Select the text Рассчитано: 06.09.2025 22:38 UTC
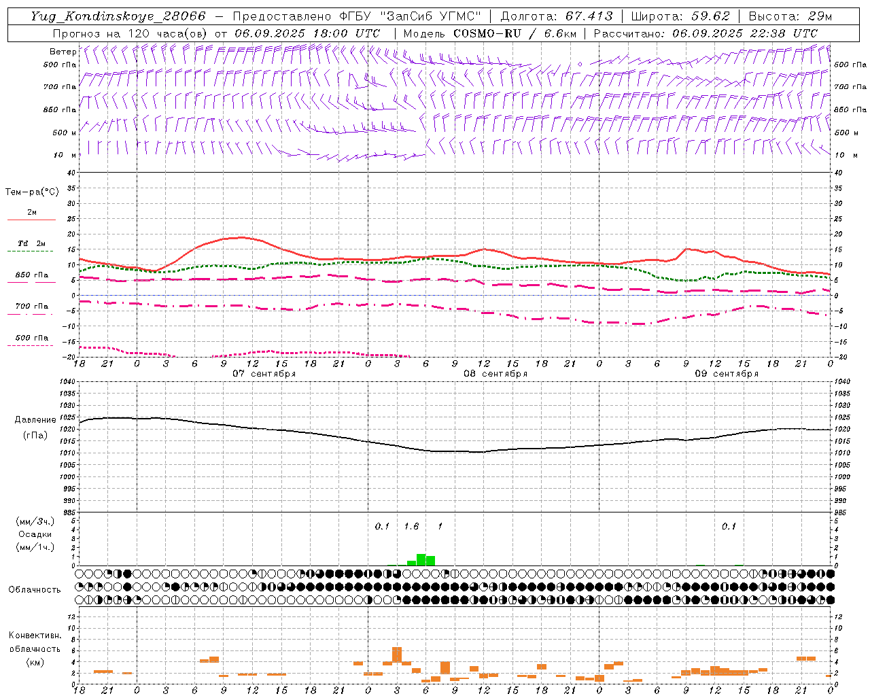 click(x=706, y=33)
